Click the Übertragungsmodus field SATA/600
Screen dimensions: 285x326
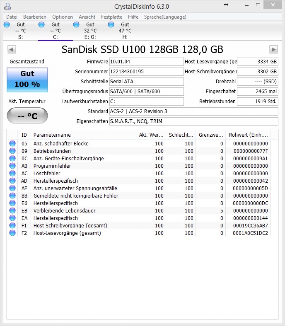[x=147, y=92]
